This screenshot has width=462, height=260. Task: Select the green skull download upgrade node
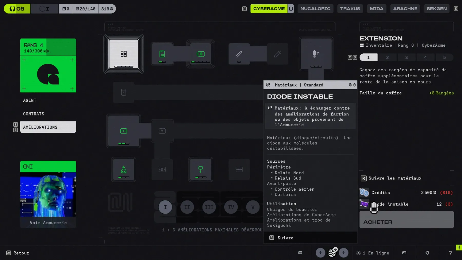point(123,170)
